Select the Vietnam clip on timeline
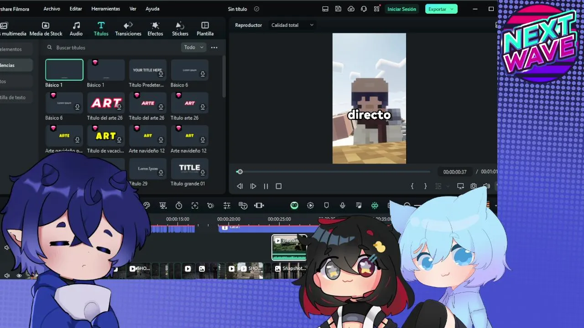 (289, 247)
